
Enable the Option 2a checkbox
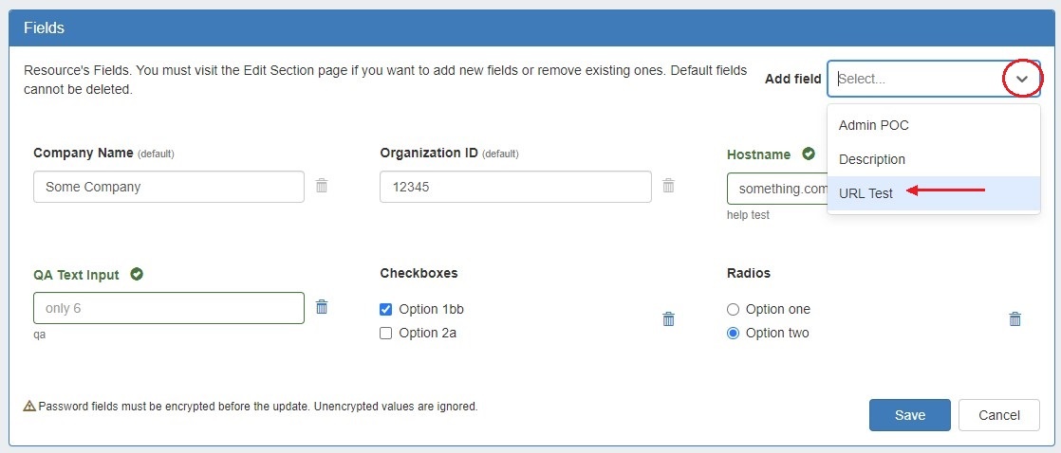(x=386, y=333)
